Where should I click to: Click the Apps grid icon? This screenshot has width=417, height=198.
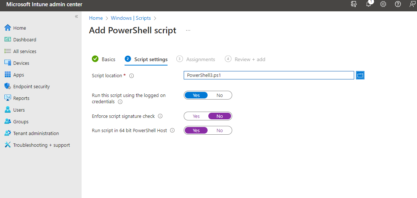point(8,75)
